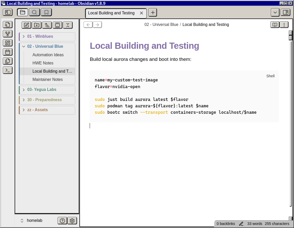The width and height of the screenshot is (294, 228).
Task: Collapse the 02 - Universal Blue folder
Action: point(47,46)
